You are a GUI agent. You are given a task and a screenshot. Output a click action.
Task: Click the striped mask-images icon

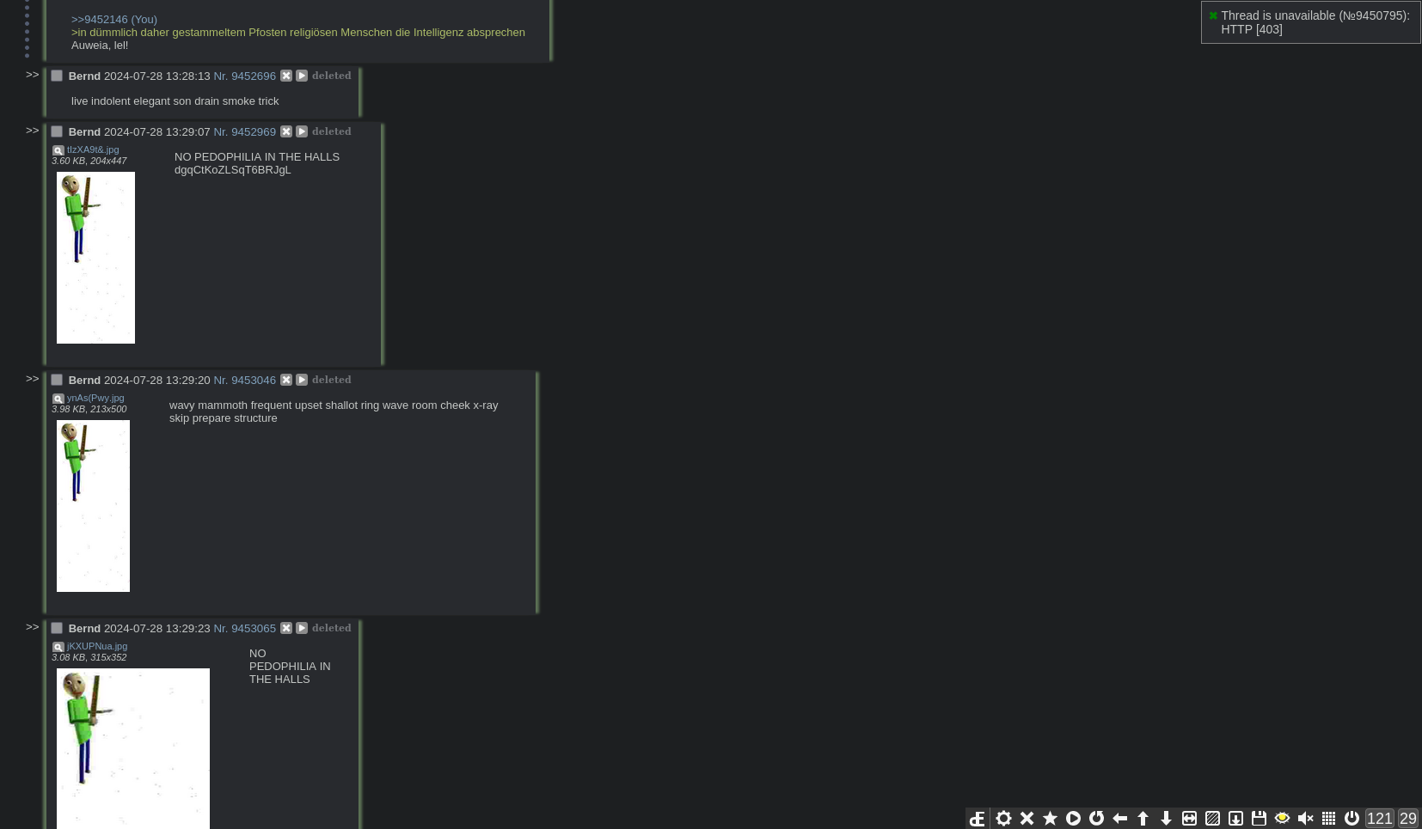[x=1212, y=819]
